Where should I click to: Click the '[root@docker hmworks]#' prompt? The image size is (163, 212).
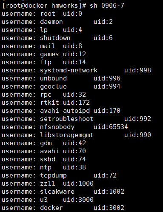point(44,6)
